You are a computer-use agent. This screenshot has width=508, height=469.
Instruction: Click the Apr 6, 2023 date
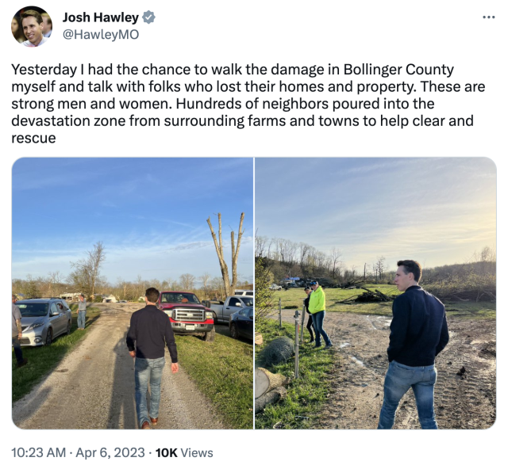click(110, 452)
